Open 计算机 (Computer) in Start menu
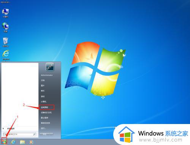 (44, 101)
